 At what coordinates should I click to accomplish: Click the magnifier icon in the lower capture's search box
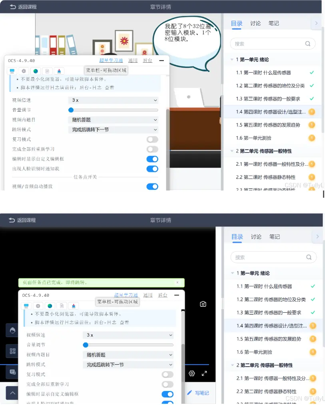click(x=309, y=257)
